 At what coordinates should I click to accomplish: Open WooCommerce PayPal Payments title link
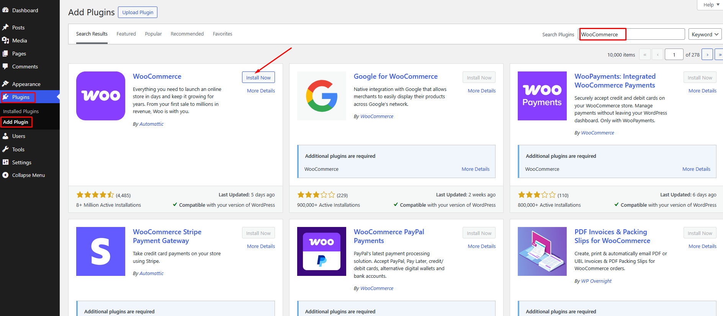coord(389,236)
